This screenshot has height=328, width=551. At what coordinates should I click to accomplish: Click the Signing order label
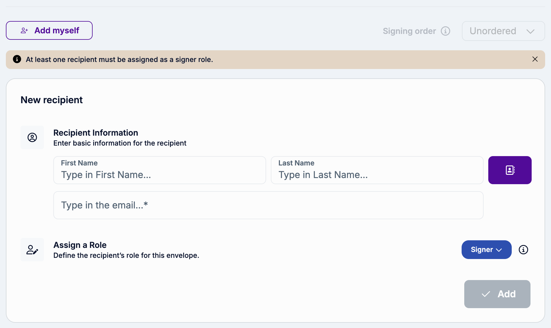409,31
